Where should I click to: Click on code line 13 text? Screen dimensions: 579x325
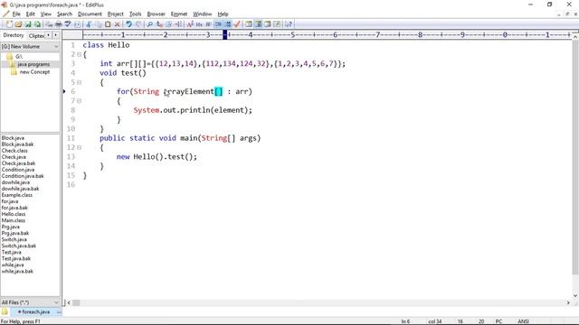click(x=157, y=156)
